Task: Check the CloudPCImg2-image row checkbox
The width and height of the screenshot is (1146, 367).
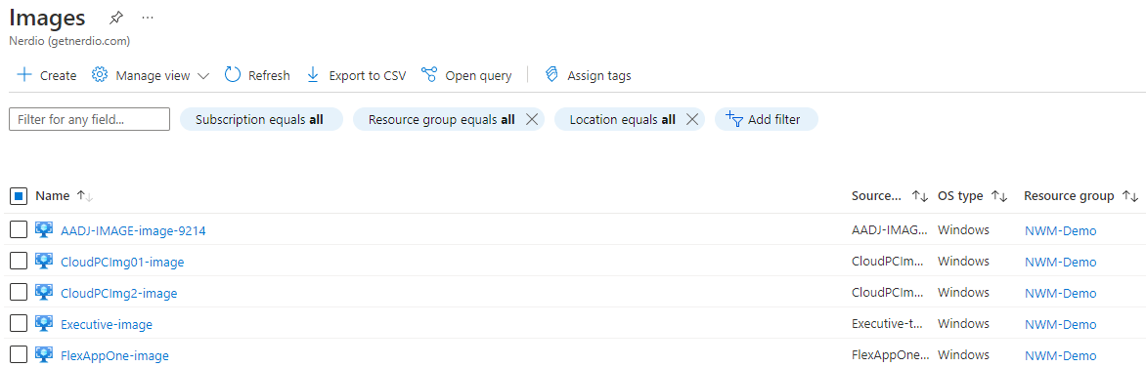Action: point(19,293)
